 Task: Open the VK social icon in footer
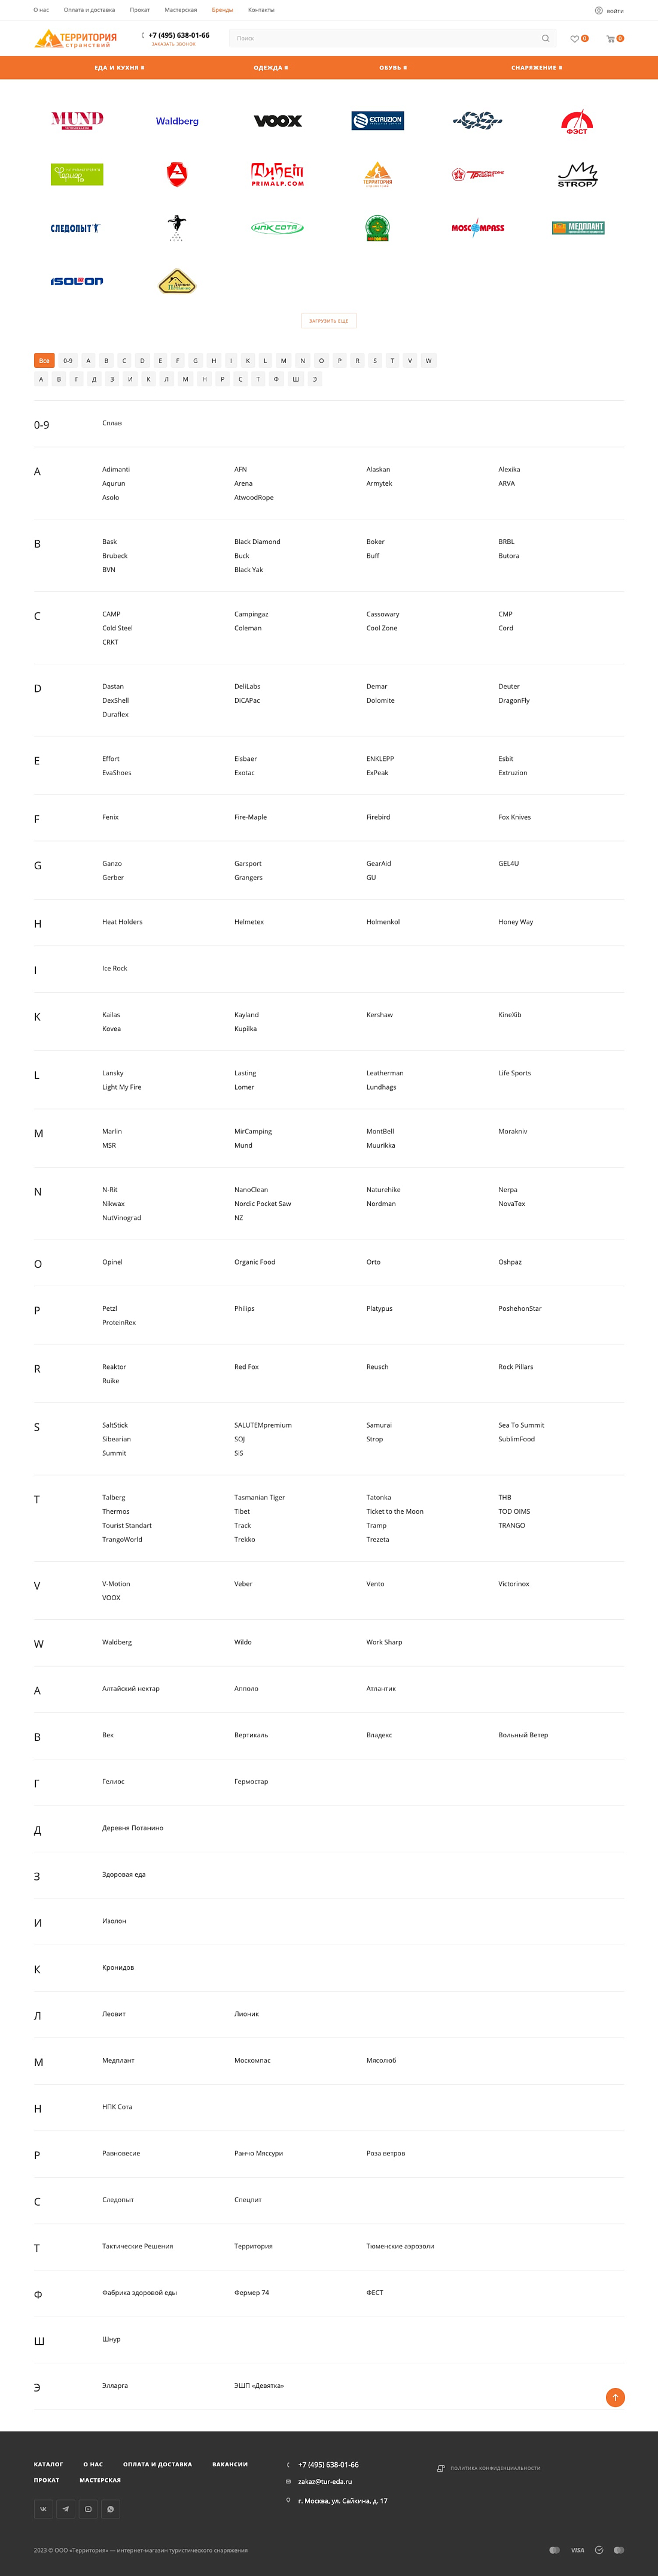tap(43, 2508)
